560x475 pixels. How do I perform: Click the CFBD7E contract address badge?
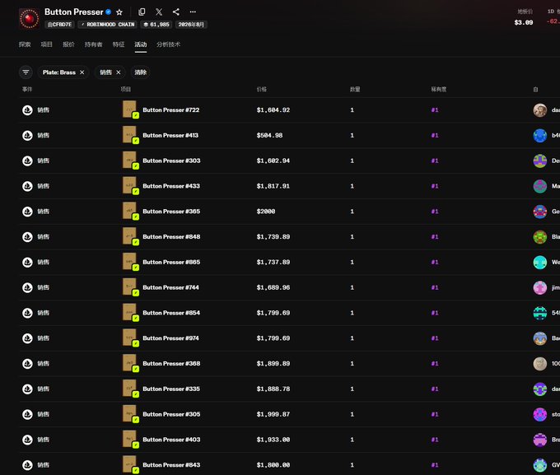[x=59, y=25]
